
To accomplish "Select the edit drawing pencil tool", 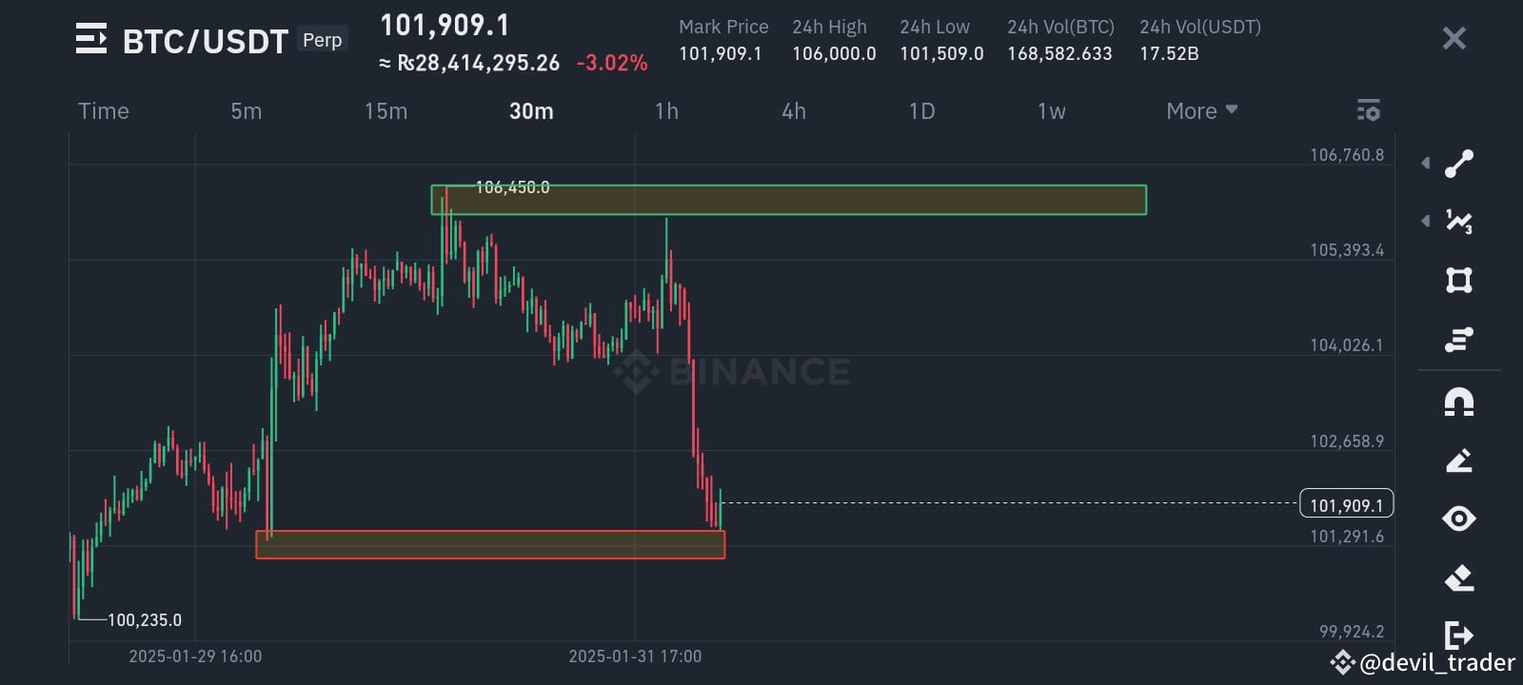I will 1459,461.
